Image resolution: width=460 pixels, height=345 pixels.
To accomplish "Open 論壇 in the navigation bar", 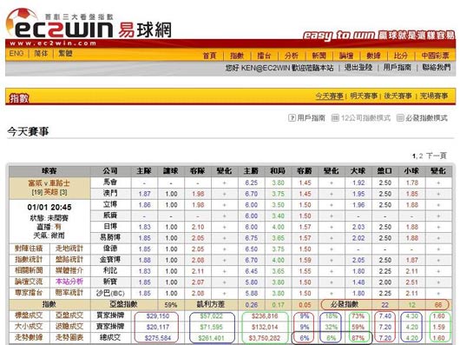I will (346, 56).
